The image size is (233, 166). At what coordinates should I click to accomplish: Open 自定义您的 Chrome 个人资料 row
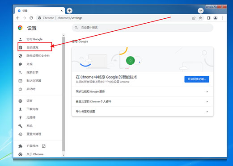pos(143,102)
